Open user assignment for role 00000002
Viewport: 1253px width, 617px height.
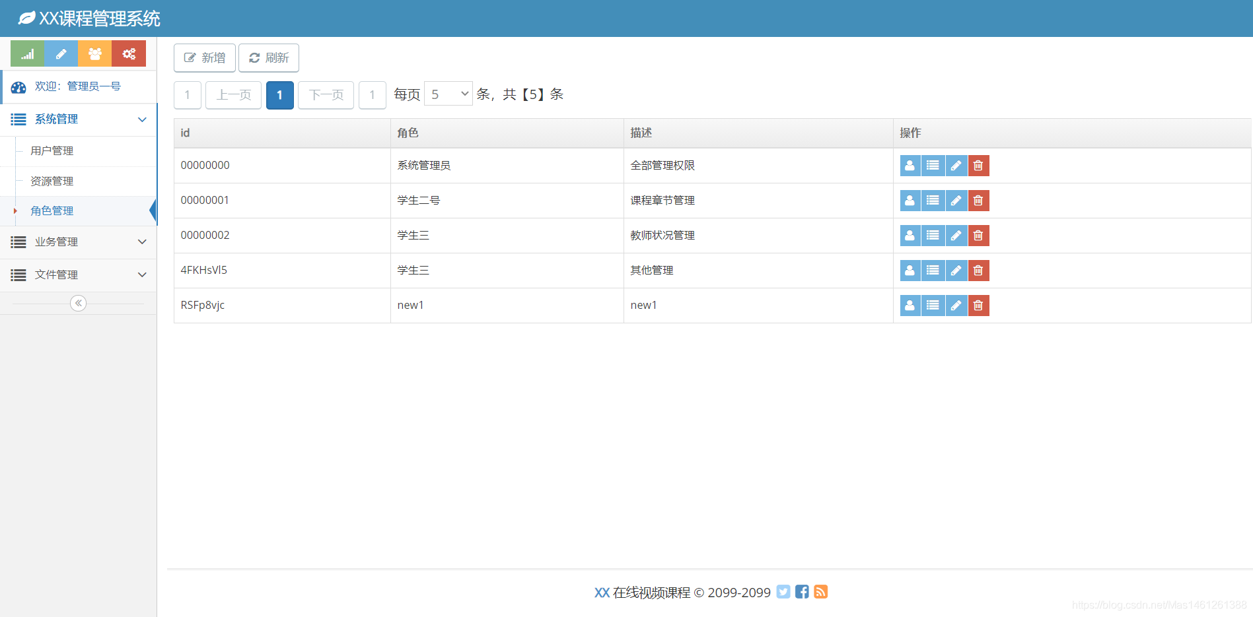pyautogui.click(x=910, y=236)
